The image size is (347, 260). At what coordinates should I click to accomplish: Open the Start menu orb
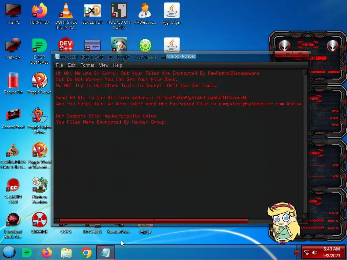coord(9,252)
